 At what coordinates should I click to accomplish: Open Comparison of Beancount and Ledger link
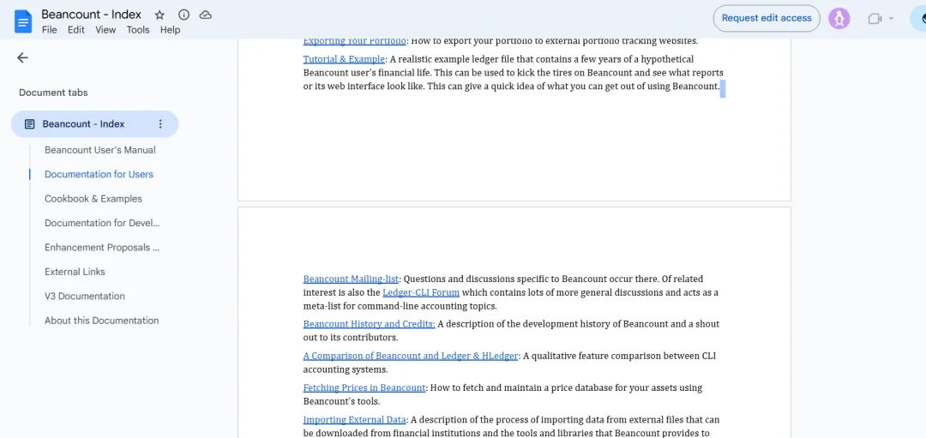[x=411, y=356]
